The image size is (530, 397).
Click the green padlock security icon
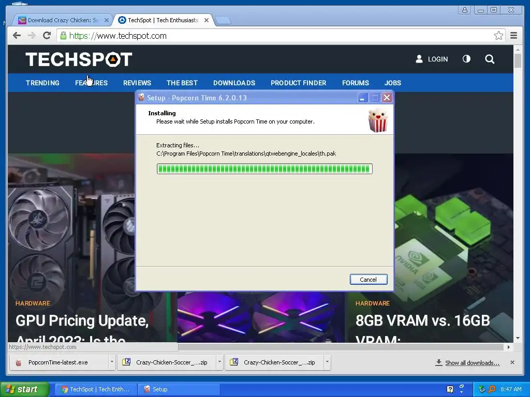tap(63, 36)
